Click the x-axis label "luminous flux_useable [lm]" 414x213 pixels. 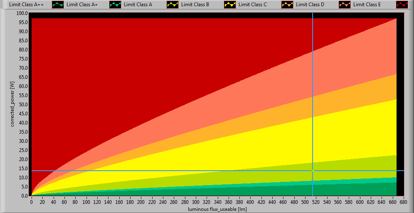pyautogui.click(x=217, y=209)
